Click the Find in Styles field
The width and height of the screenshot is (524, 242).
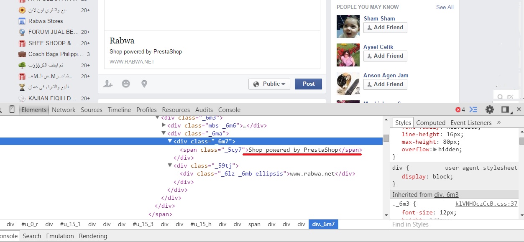[x=454, y=224]
